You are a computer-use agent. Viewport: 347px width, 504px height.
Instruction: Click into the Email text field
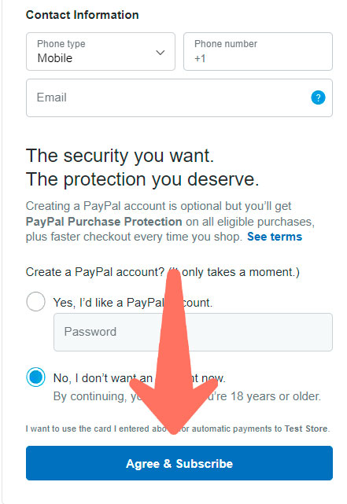click(x=179, y=97)
